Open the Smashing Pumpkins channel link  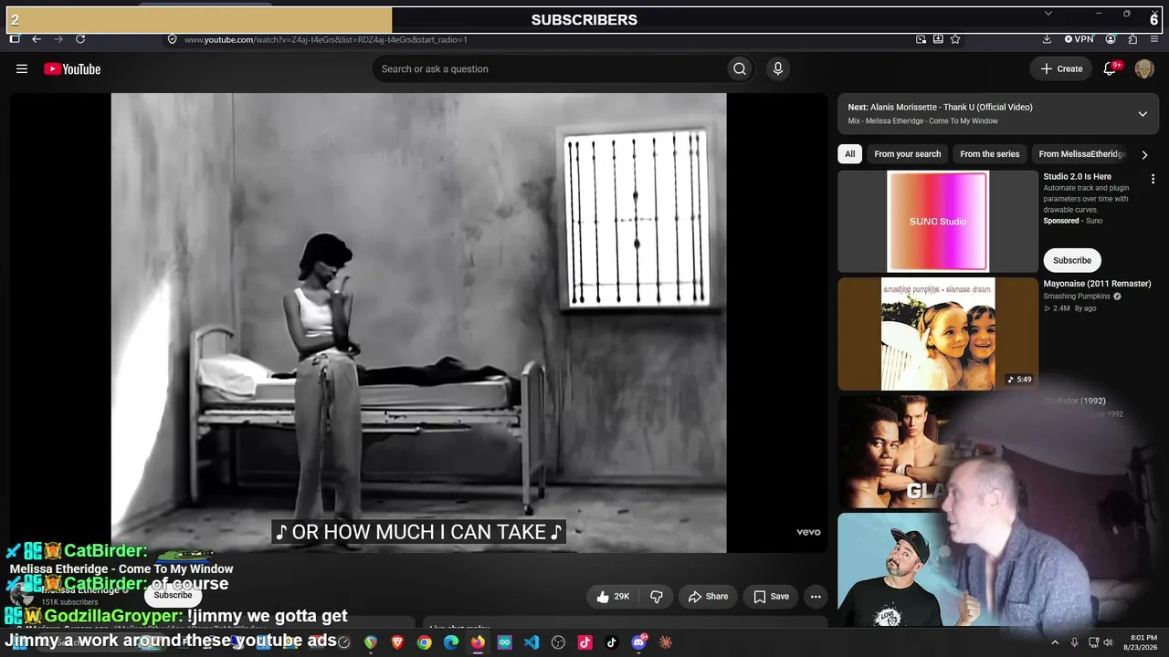pos(1077,297)
